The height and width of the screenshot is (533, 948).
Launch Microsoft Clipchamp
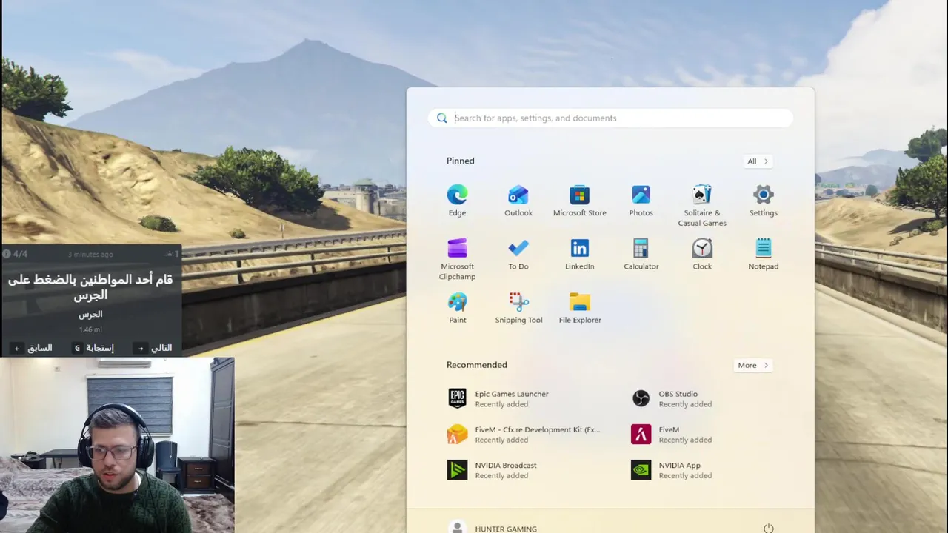coord(457,259)
